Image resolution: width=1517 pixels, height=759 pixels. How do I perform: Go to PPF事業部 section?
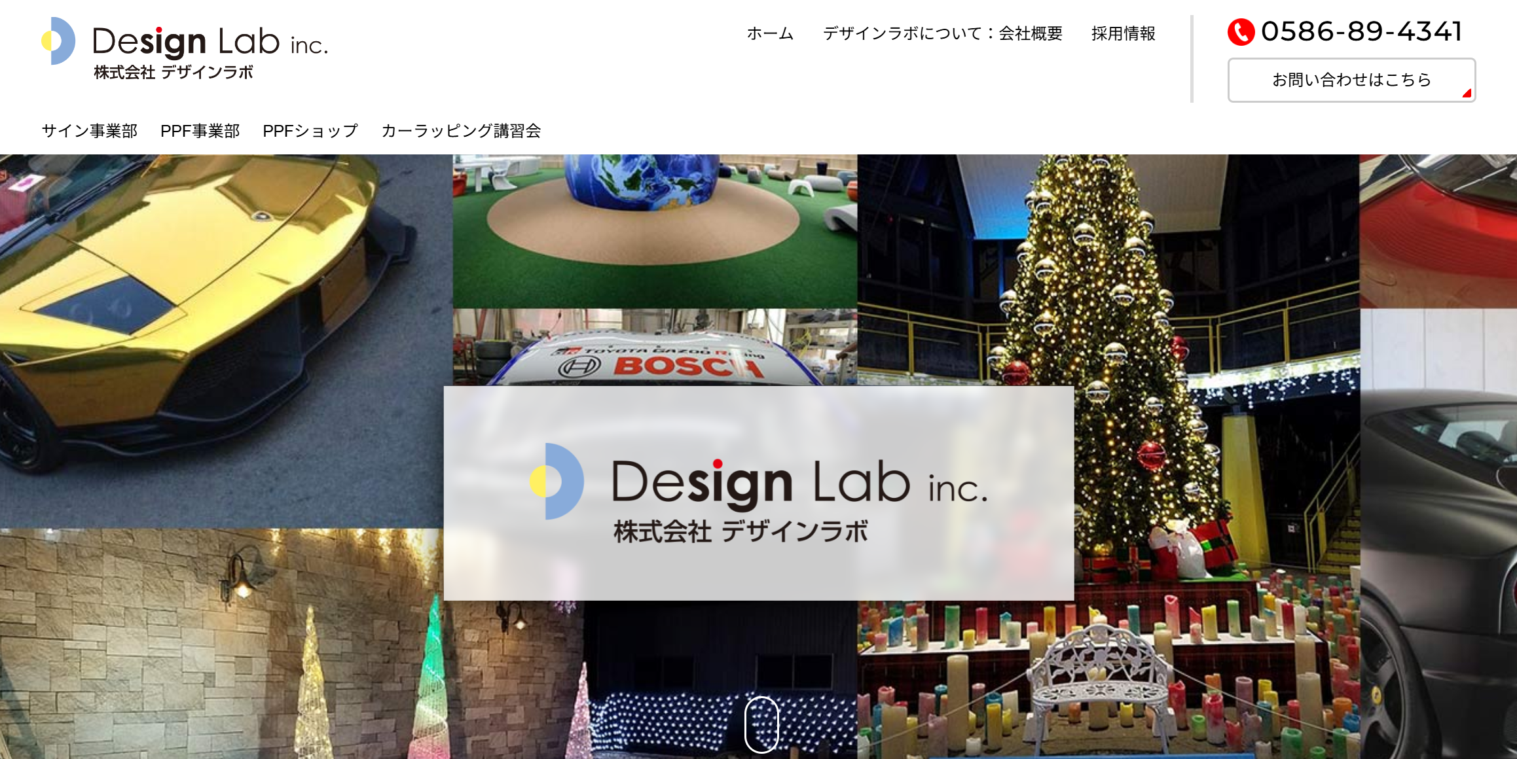tap(200, 131)
